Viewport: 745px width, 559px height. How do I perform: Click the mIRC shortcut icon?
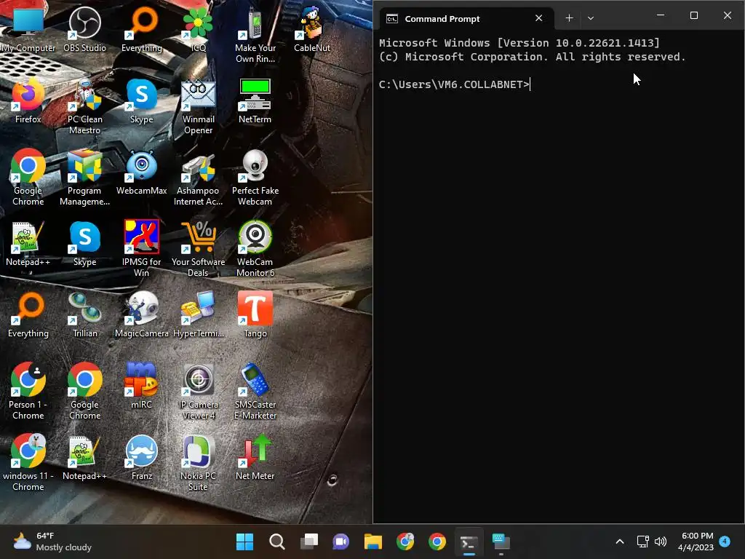[x=142, y=386]
